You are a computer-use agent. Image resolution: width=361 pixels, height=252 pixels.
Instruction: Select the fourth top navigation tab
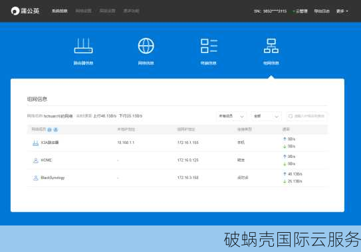pyautogui.click(x=132, y=11)
